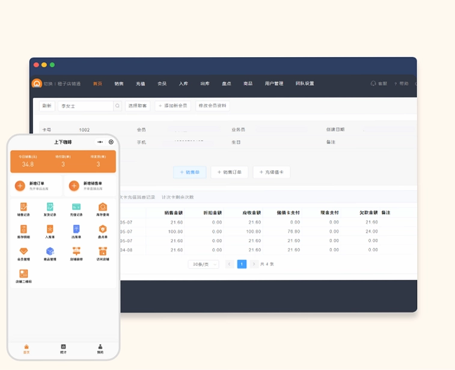Click the 李女士 search input field
455x370 pixels.
85,106
